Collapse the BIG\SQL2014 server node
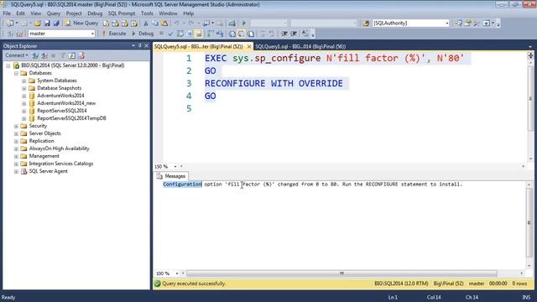537x302 pixels. pyautogui.click(x=8, y=65)
